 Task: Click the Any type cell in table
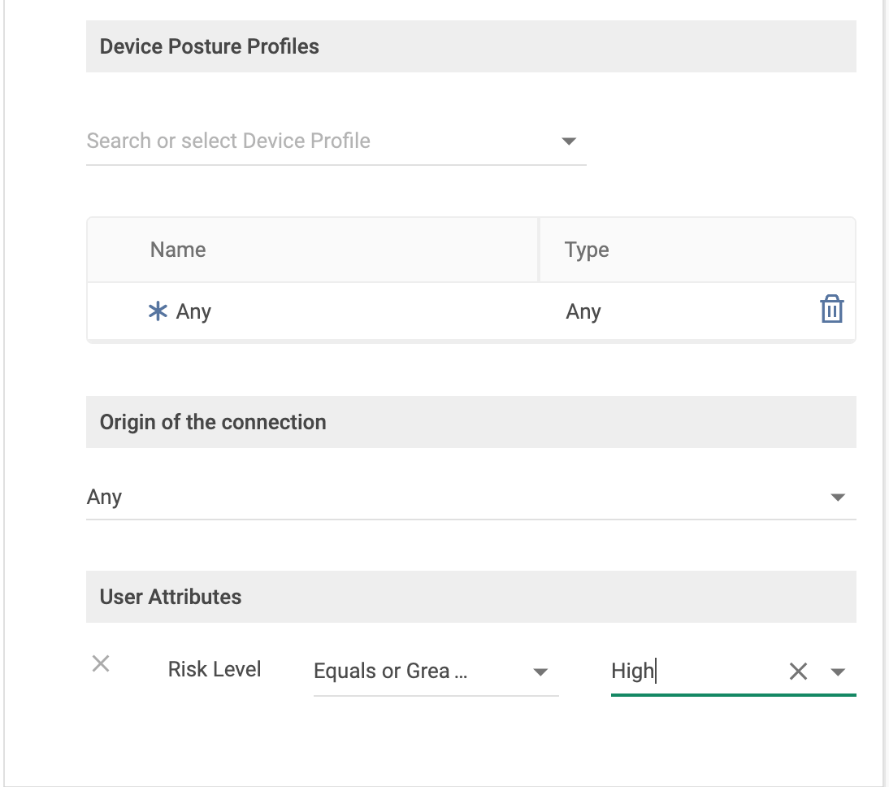tap(583, 311)
